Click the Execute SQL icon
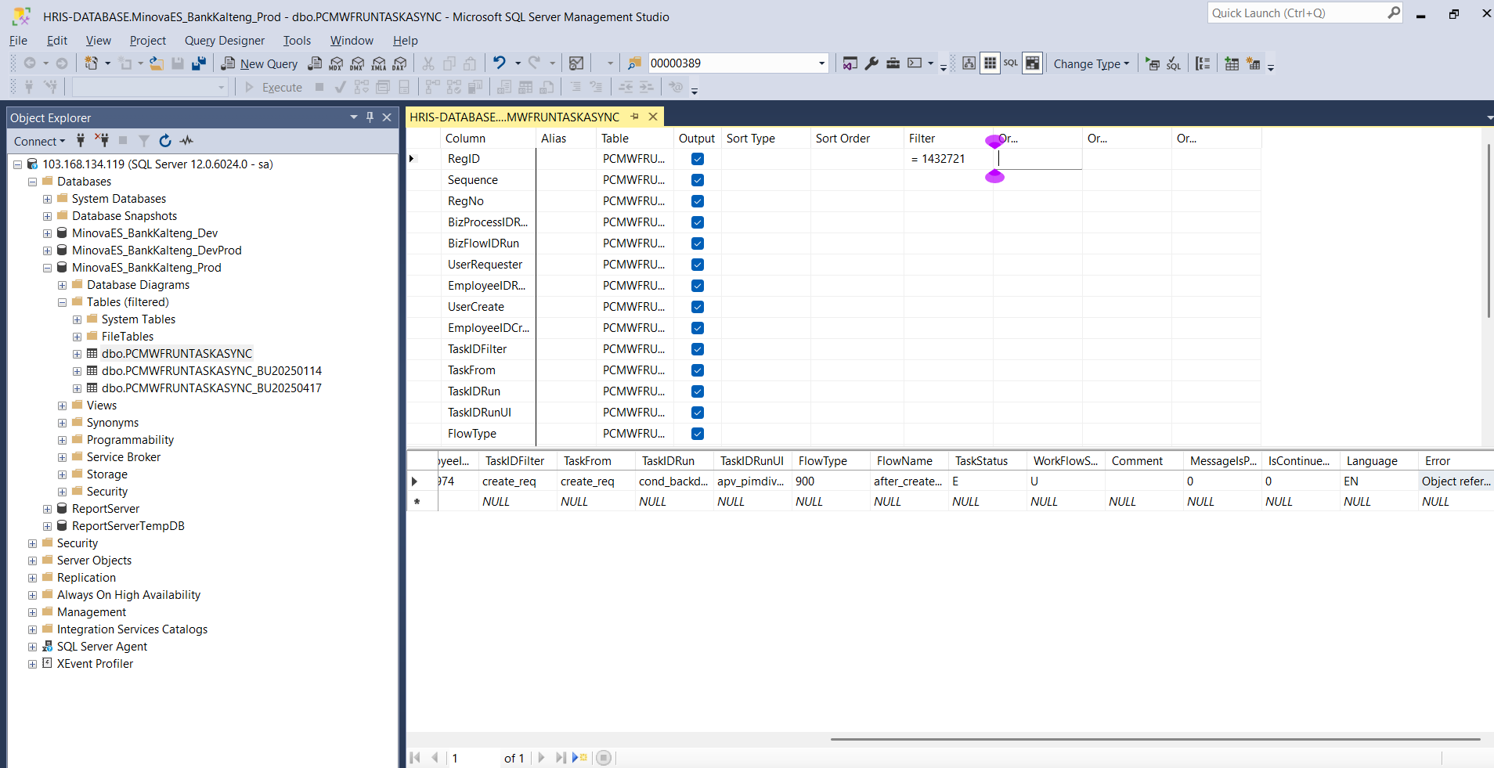This screenshot has height=768, width=1494. (x=1153, y=63)
